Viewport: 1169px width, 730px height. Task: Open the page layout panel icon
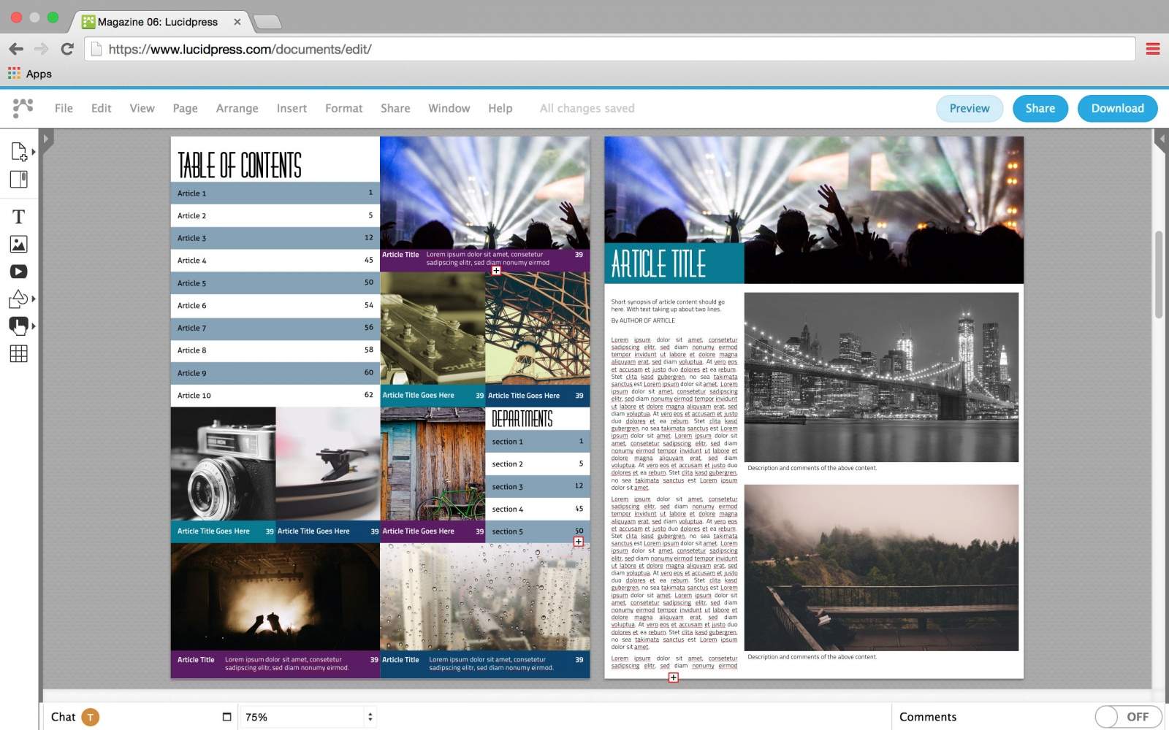[19, 179]
